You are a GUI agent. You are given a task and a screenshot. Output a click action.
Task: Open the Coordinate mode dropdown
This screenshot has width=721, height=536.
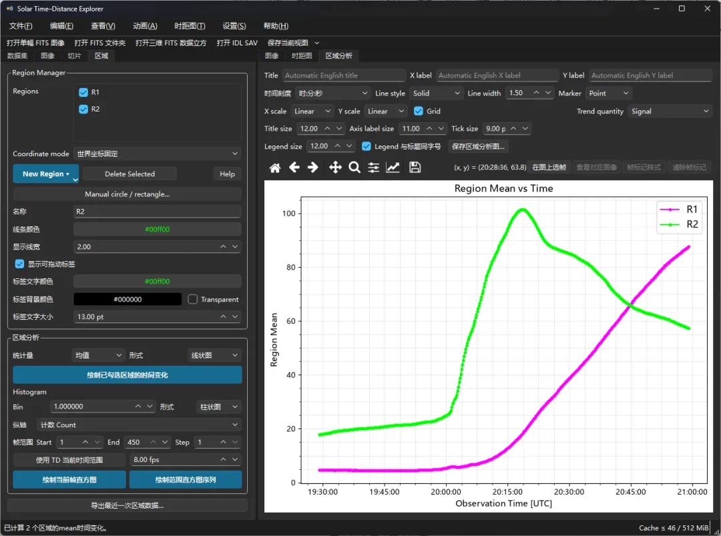158,154
